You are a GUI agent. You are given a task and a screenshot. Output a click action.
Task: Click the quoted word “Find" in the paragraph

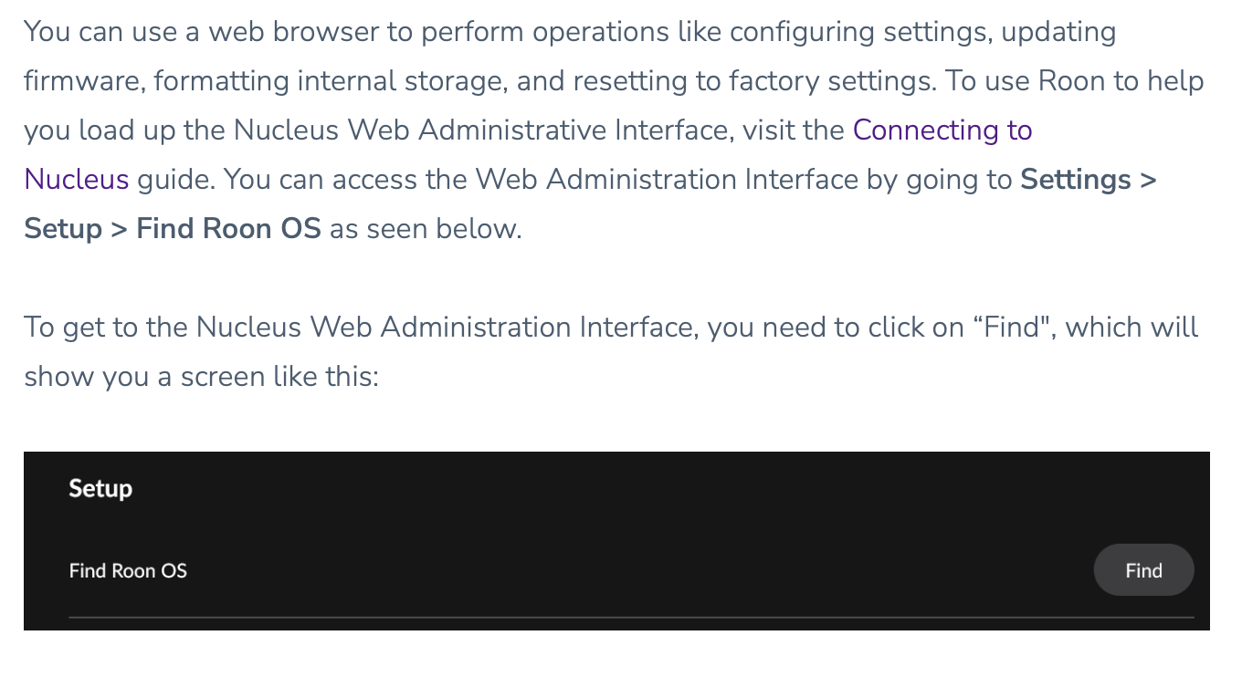click(x=1013, y=327)
